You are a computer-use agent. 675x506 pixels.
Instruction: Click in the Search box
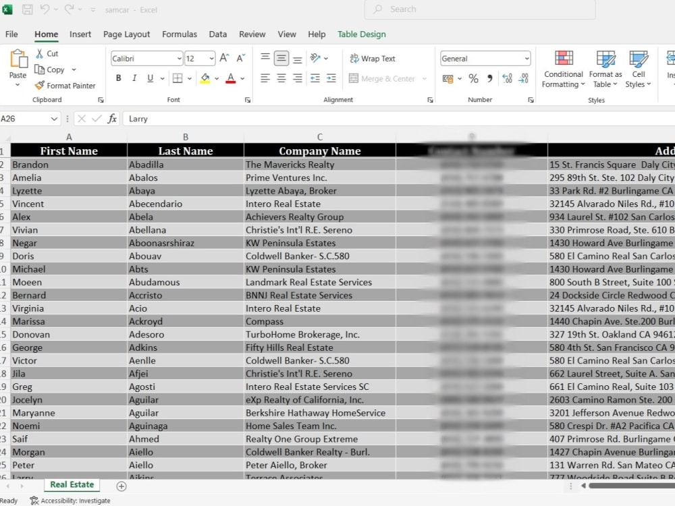click(x=480, y=9)
